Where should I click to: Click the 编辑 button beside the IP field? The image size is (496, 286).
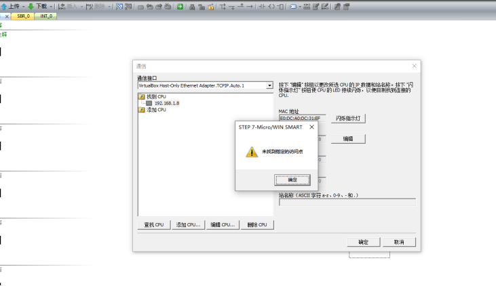pos(348,139)
